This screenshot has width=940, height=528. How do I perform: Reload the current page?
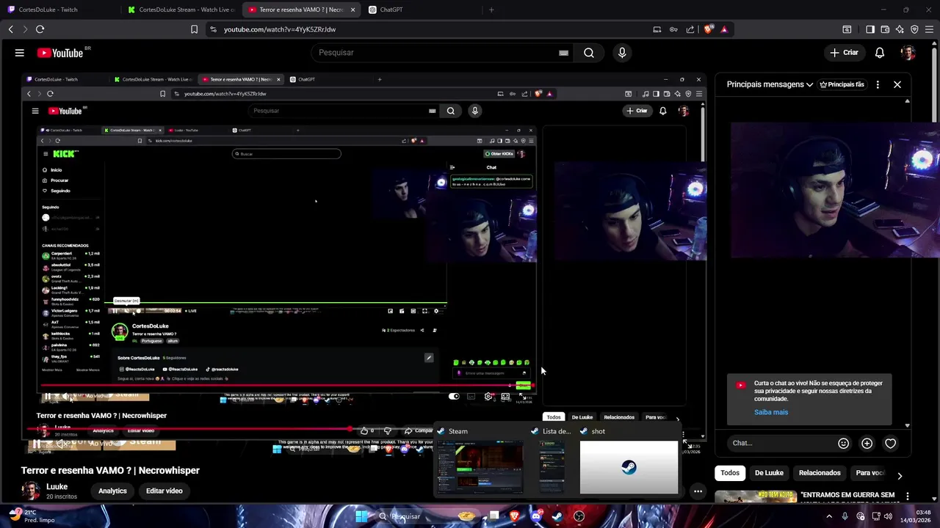pyautogui.click(x=40, y=29)
